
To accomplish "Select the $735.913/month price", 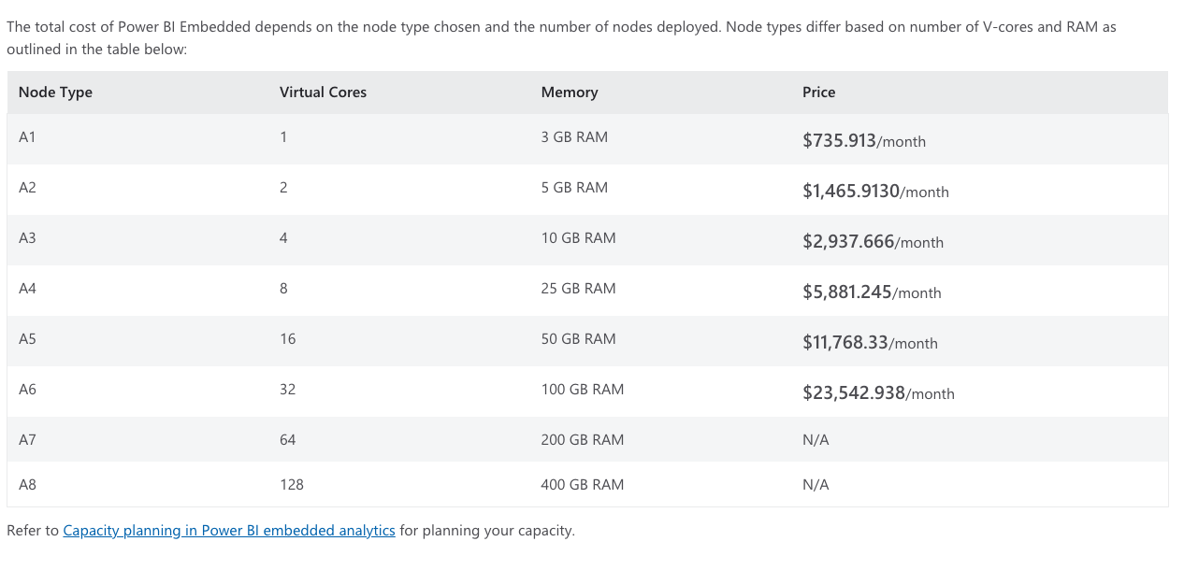I will click(863, 141).
